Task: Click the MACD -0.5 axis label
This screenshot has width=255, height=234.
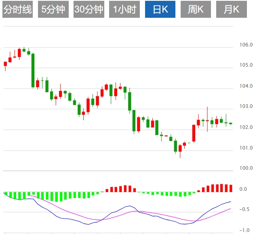Action: point(243,209)
